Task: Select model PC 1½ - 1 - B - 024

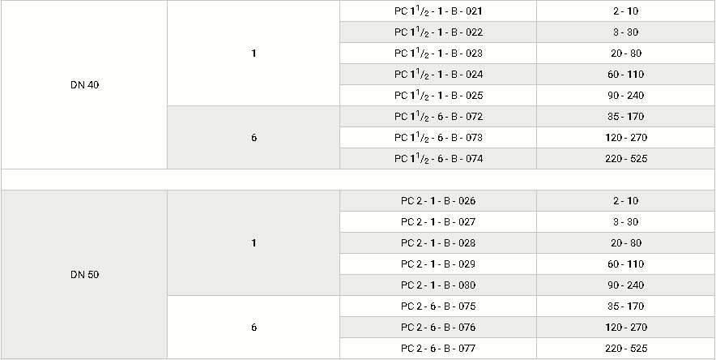Action: click(x=438, y=74)
